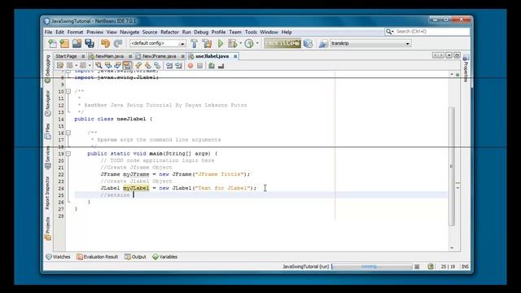
Task: Open the Variables window tab
Action: (164, 257)
